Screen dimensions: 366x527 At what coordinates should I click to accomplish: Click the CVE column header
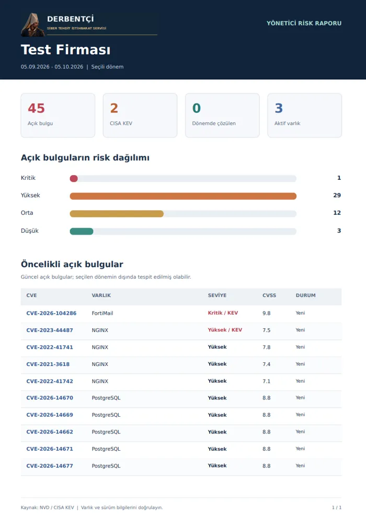point(31,295)
